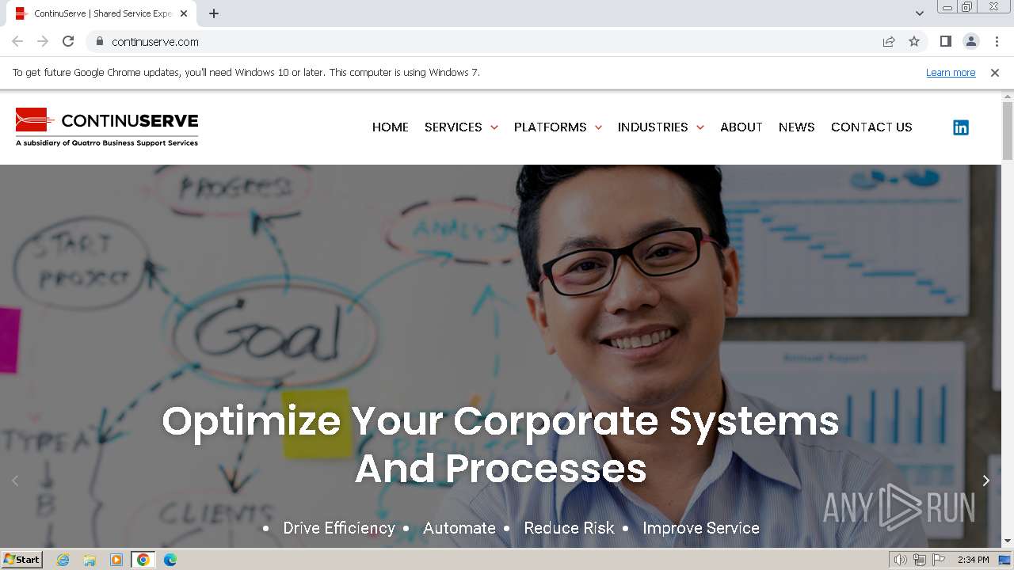
Task: Open a new tab with plus button
Action: pos(214,13)
